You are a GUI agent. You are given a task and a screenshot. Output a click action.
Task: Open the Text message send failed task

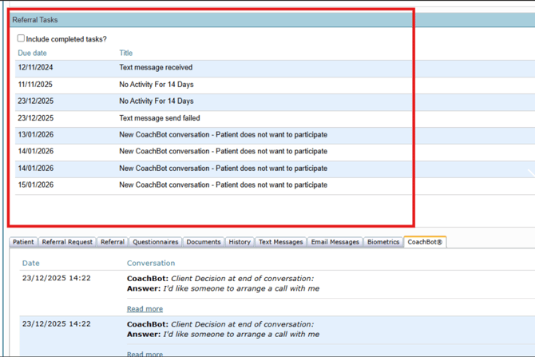click(x=160, y=118)
